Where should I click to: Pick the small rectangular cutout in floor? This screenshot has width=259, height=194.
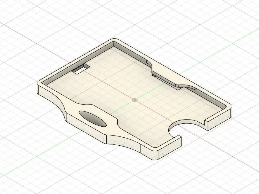click(x=80, y=69)
